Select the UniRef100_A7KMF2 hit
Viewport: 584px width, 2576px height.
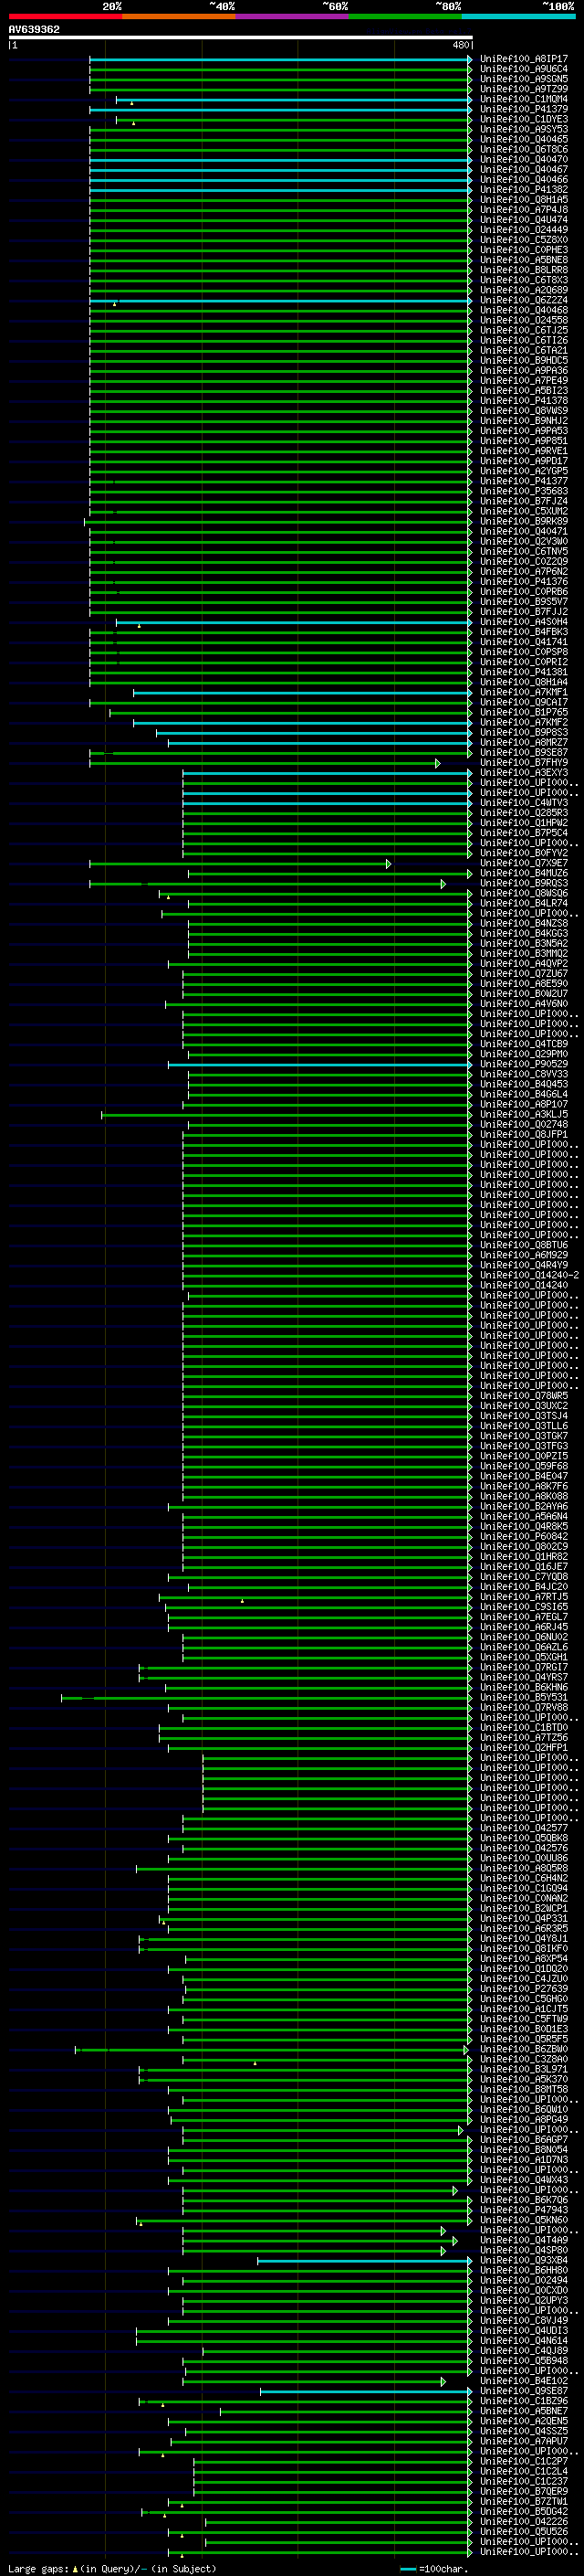pyautogui.click(x=524, y=722)
